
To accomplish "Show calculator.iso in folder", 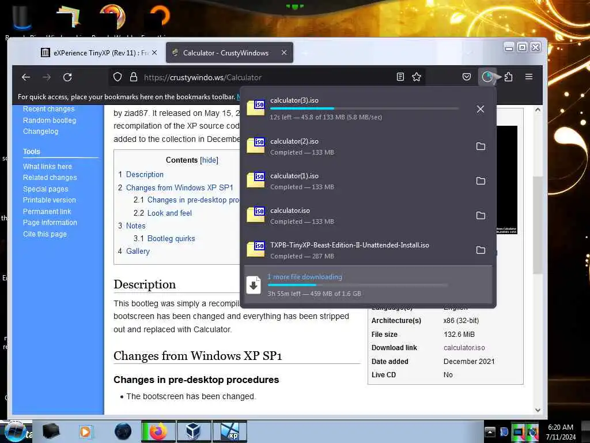I will 481,216.
